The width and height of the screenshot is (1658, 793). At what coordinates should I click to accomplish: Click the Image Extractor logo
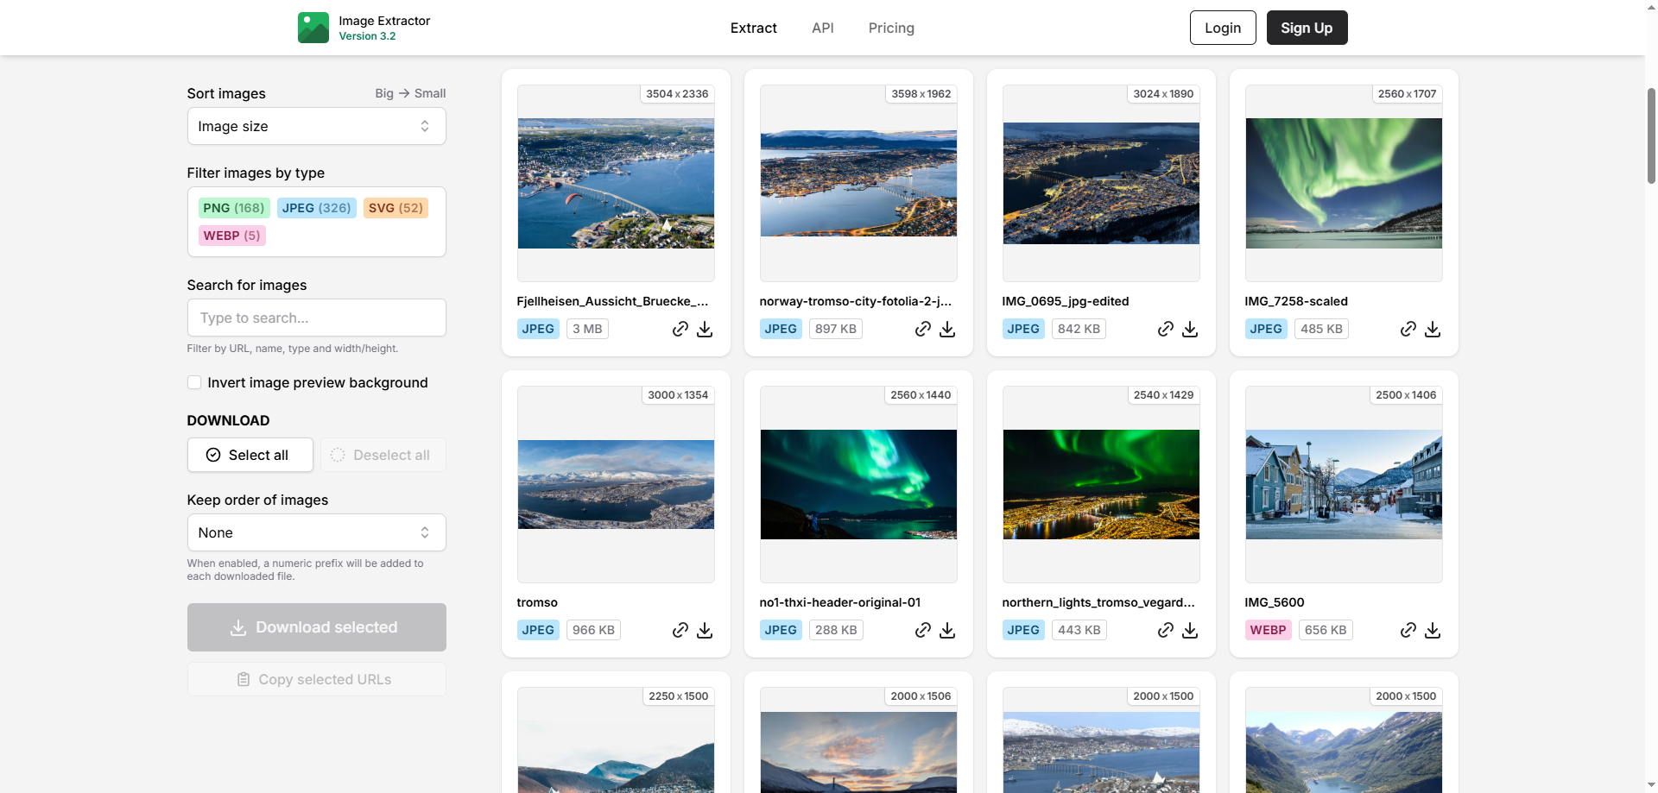(x=313, y=28)
